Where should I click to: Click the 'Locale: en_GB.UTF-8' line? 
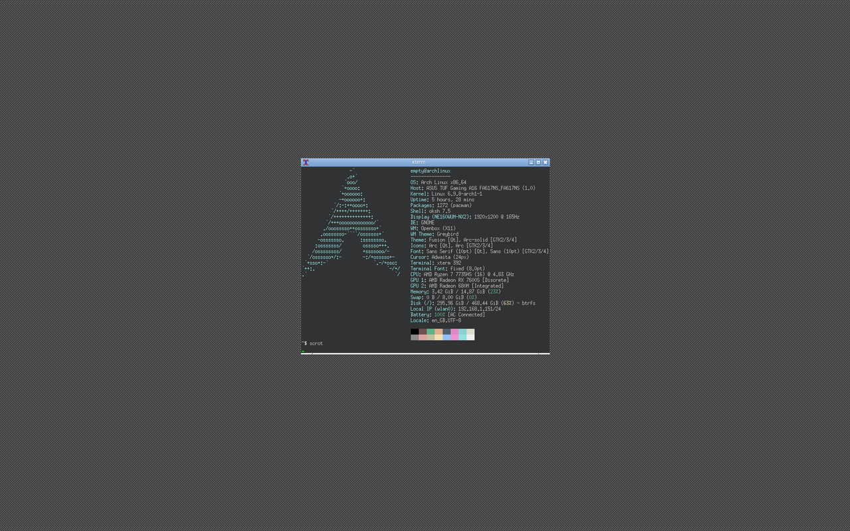pos(436,320)
